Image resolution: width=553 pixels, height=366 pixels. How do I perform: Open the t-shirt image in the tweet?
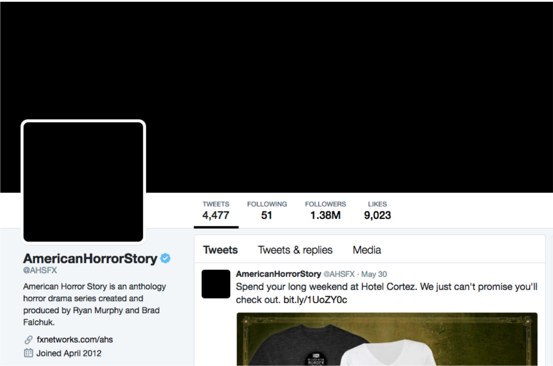387,339
